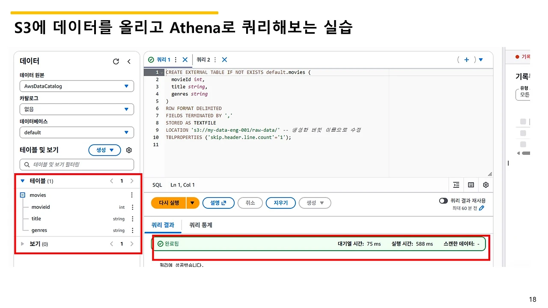This screenshot has width=548, height=308.
Task: Switch to the 쿼리 1 tab
Action: (x=164, y=60)
